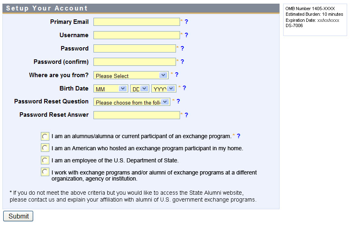
Task: Expand the birth month MM dropdown
Action: click(111, 89)
